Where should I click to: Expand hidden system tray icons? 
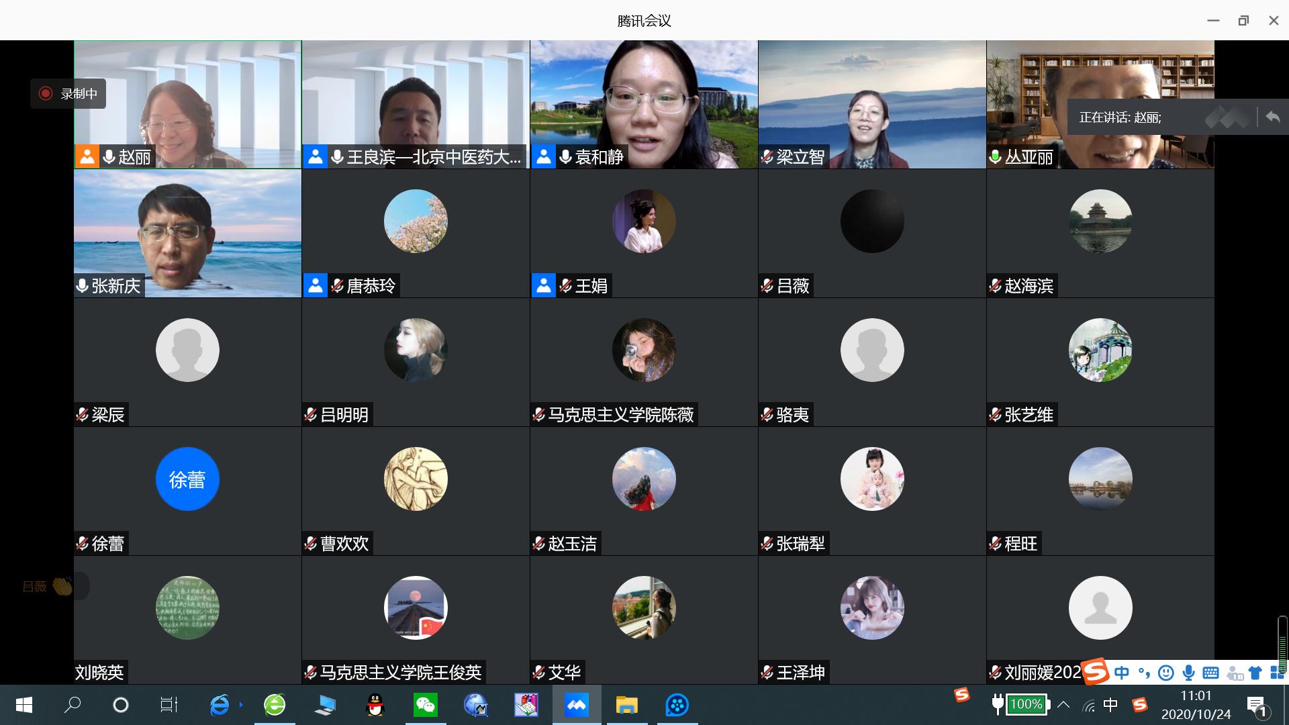point(1063,705)
